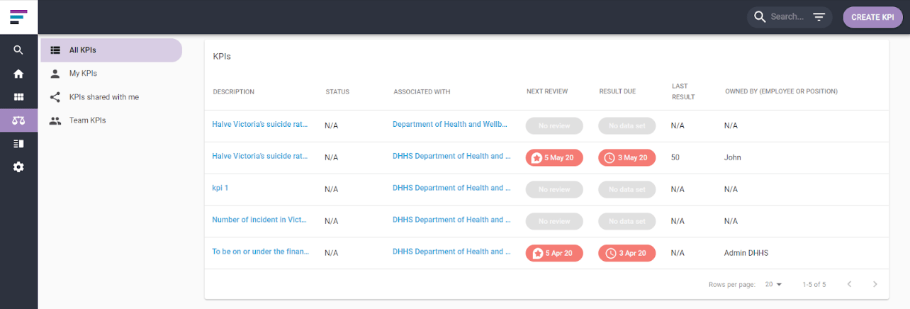Click the share icon beside KPIs shared with me
The width and height of the screenshot is (910, 309).
[x=55, y=97]
